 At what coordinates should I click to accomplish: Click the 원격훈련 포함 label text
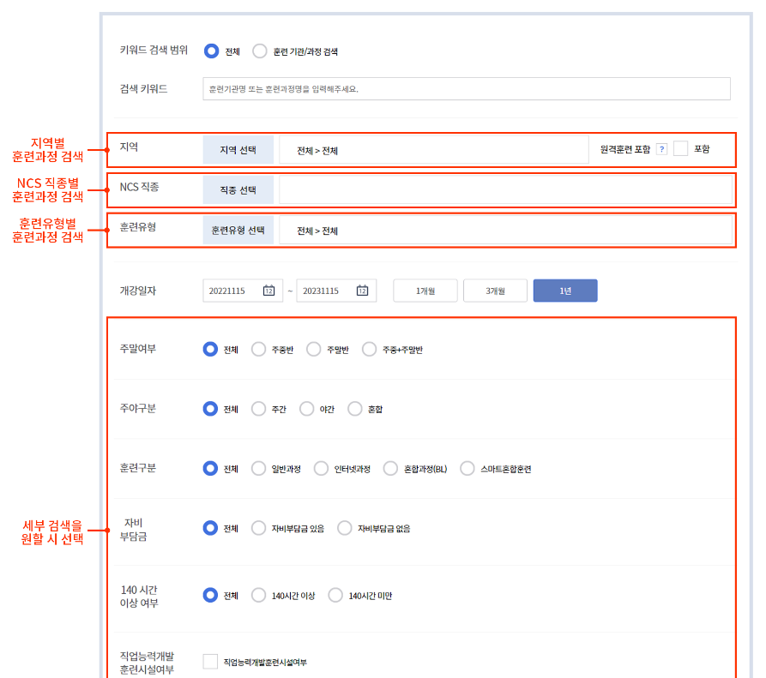coord(624,149)
